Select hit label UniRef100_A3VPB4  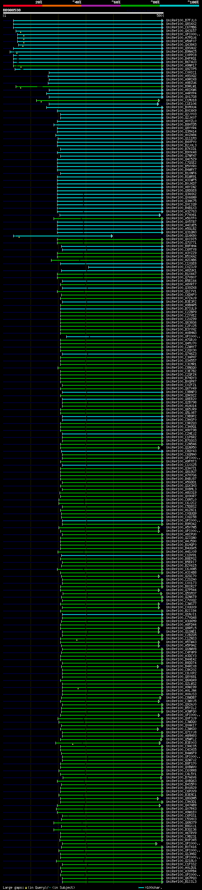(181, 871)
